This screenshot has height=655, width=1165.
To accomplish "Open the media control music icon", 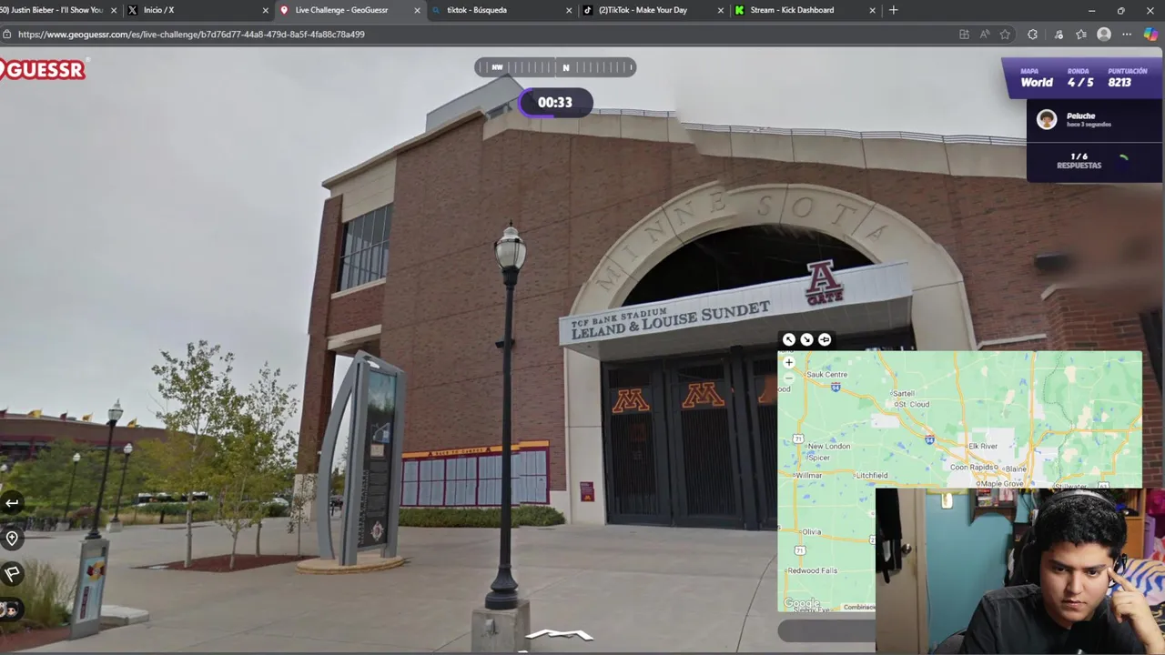I will pyautogui.click(x=1058, y=35).
